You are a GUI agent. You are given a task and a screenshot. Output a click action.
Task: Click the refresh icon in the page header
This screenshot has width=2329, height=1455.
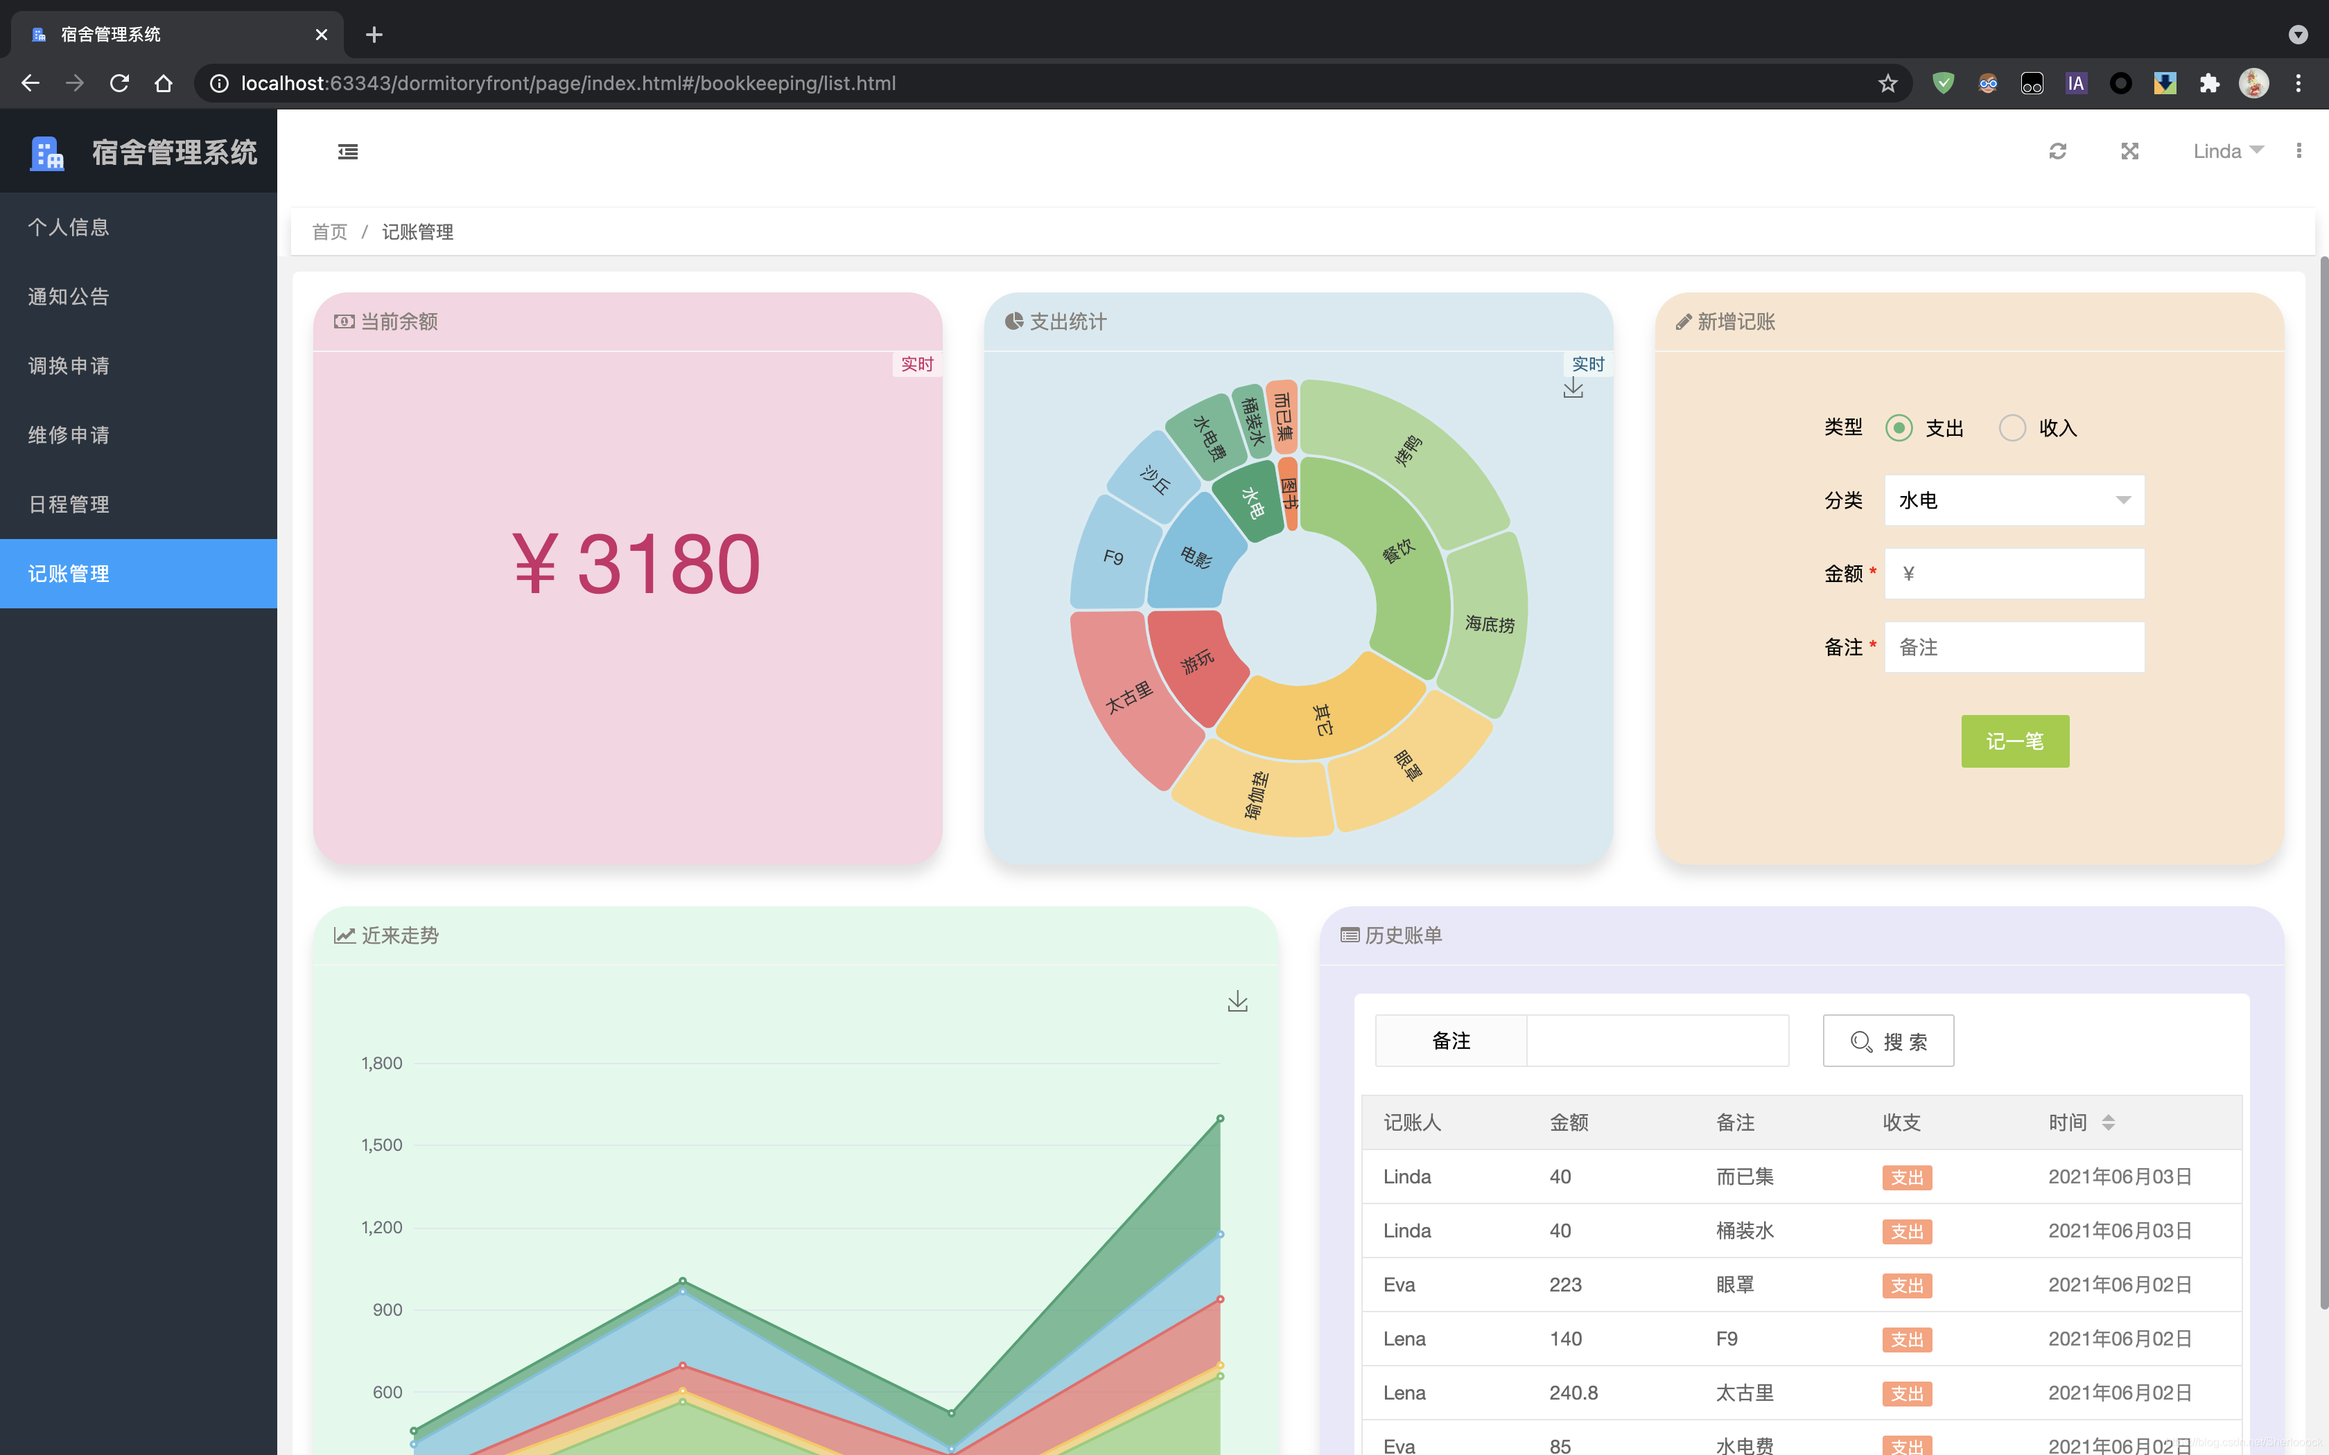pos(2057,151)
